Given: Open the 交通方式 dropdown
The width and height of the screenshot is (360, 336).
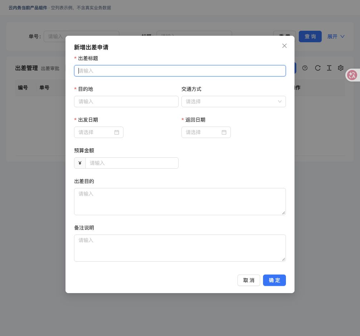Looking at the screenshot, I should tap(233, 102).
